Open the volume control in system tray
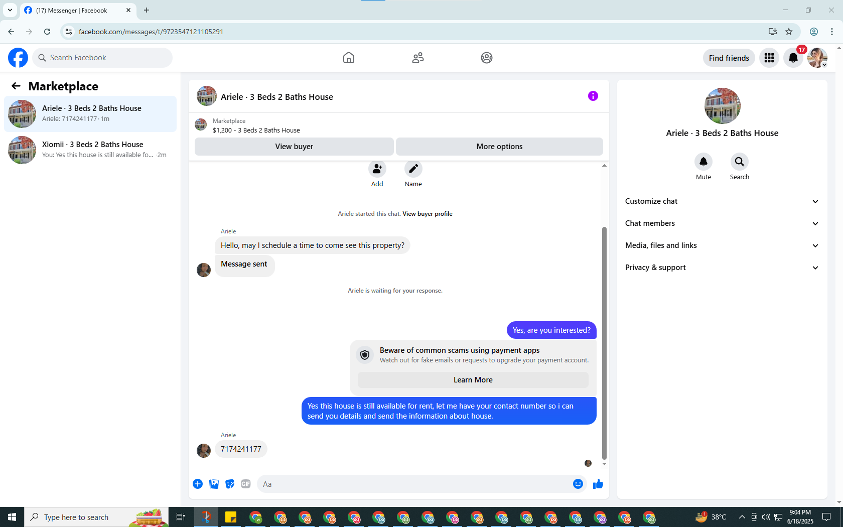The height and width of the screenshot is (527, 843). pos(766,517)
